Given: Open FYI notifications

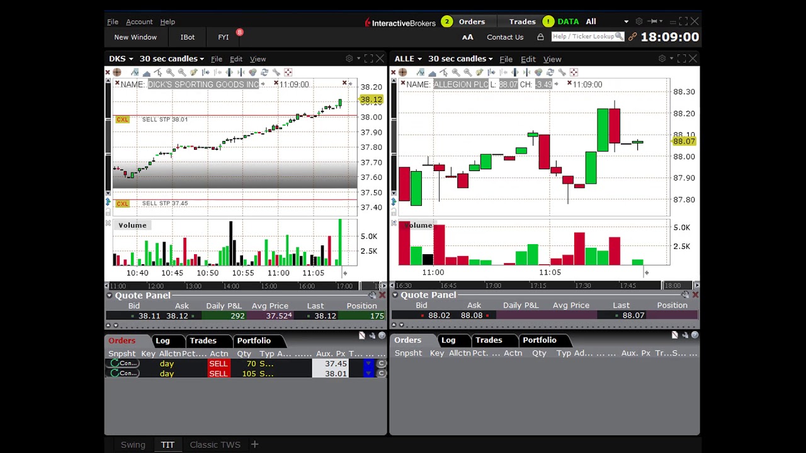Looking at the screenshot, I should pyautogui.click(x=224, y=37).
